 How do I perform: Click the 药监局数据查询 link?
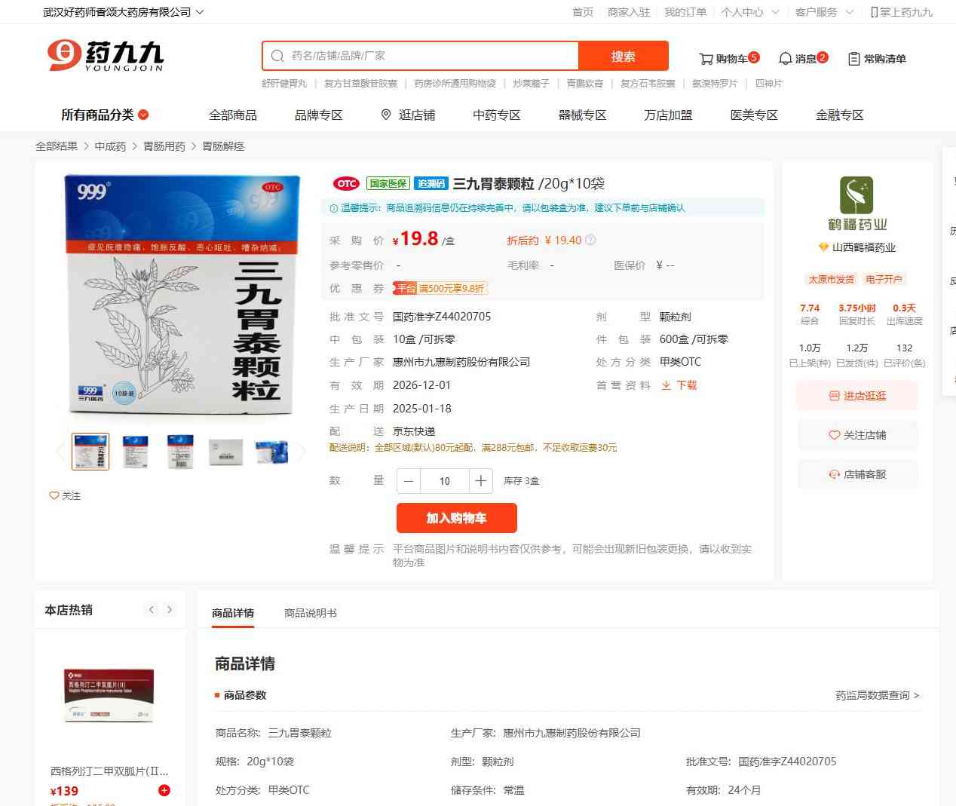click(x=877, y=695)
